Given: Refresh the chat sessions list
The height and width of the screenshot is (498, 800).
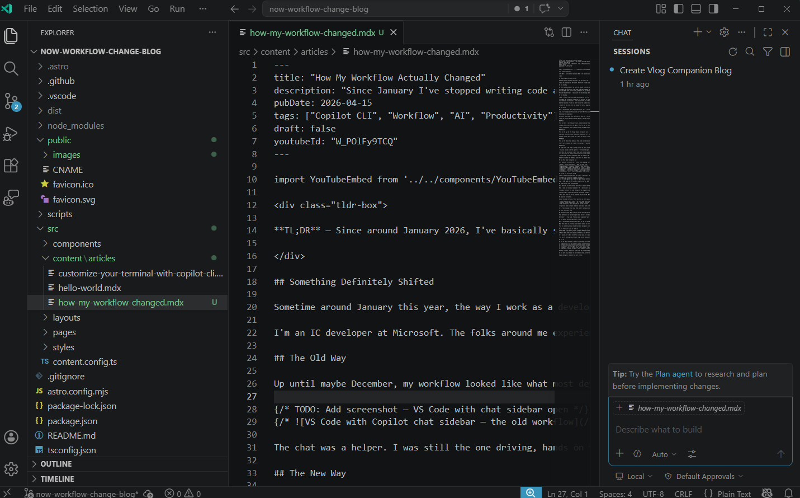Looking at the screenshot, I should (x=733, y=51).
